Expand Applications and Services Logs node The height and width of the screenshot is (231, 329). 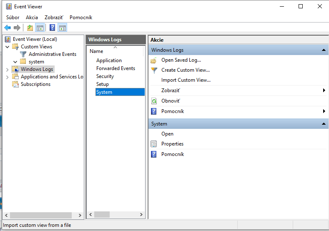coord(8,77)
